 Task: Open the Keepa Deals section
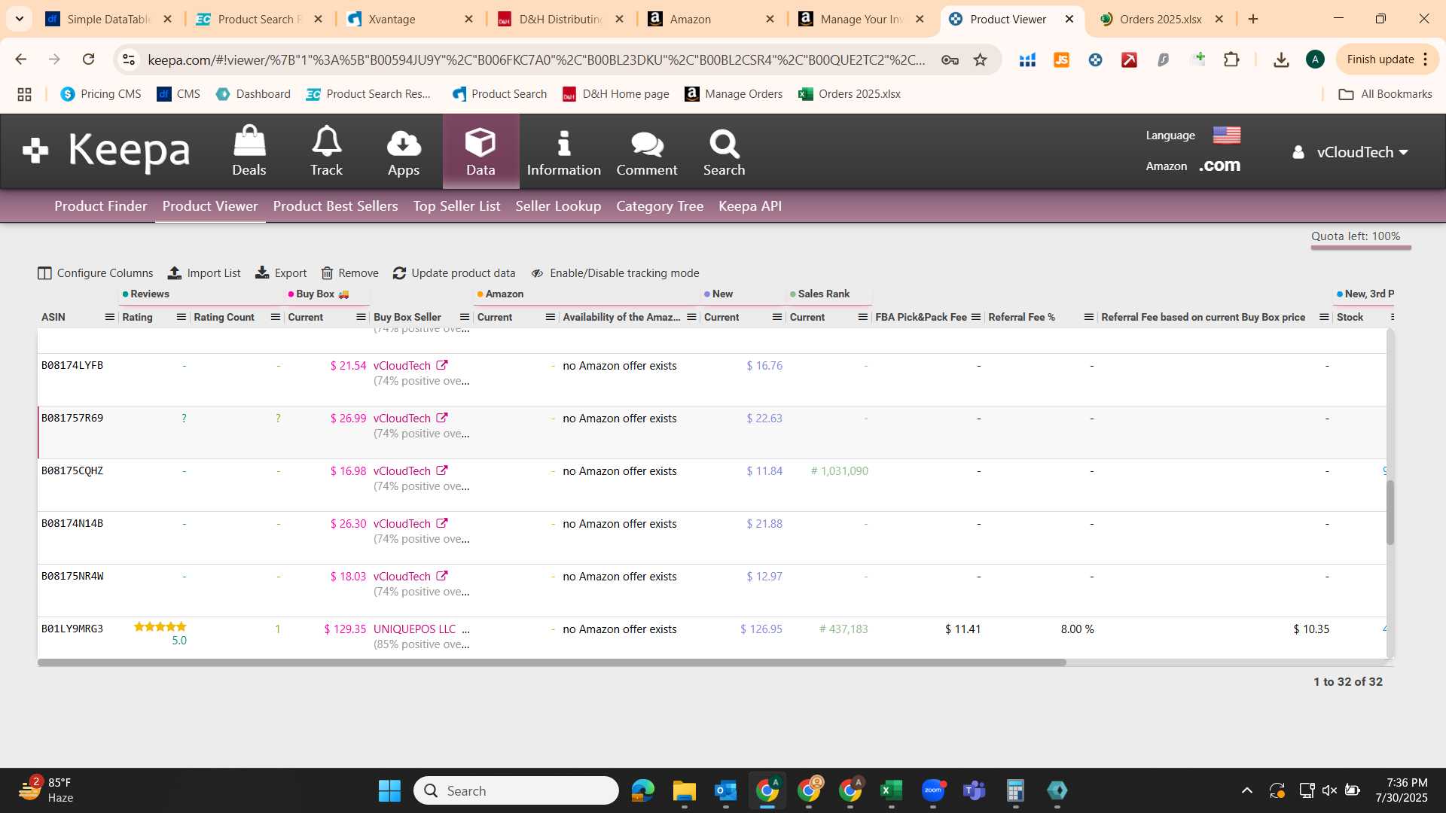[249, 151]
